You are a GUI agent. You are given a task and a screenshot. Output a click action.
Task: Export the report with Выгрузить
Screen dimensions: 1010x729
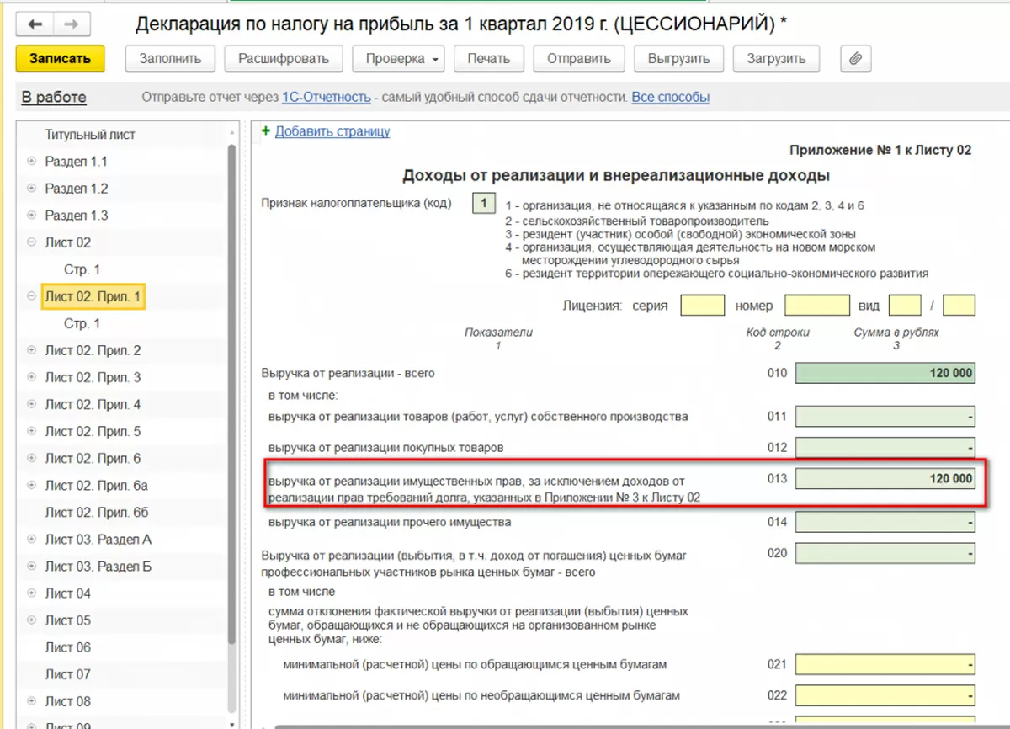[x=678, y=59]
